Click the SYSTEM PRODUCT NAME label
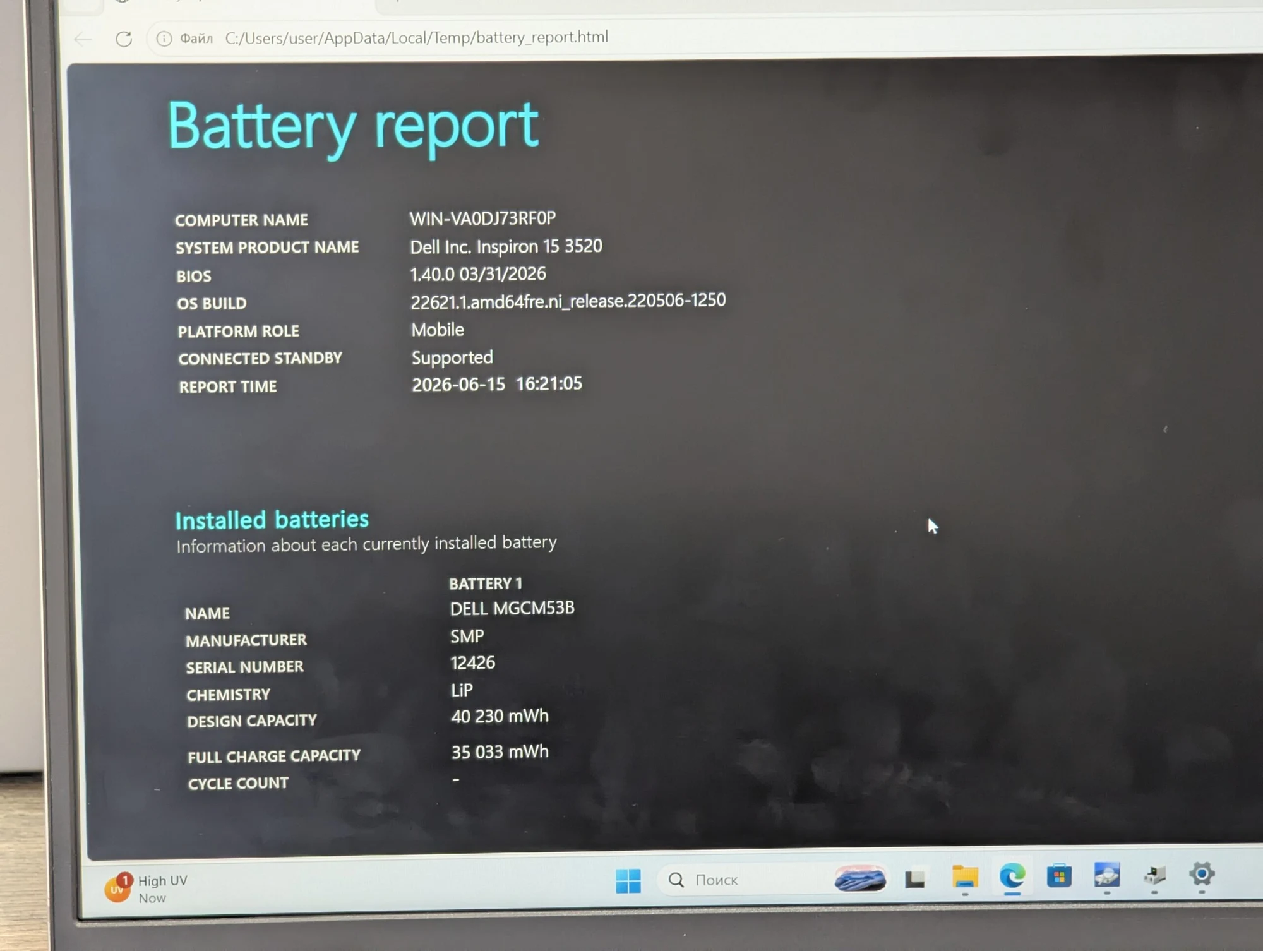 click(267, 248)
